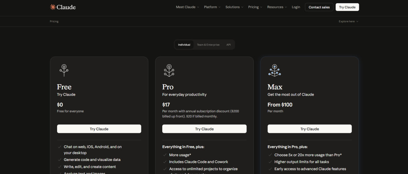Expand the Solutions navigation menu
The height and width of the screenshot is (174, 408).
click(234, 7)
